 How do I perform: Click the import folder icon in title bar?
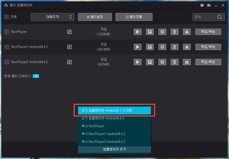click(209, 5)
